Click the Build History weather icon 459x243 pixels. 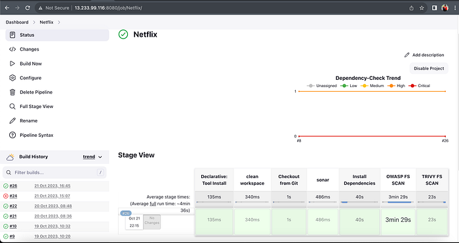tap(10, 157)
